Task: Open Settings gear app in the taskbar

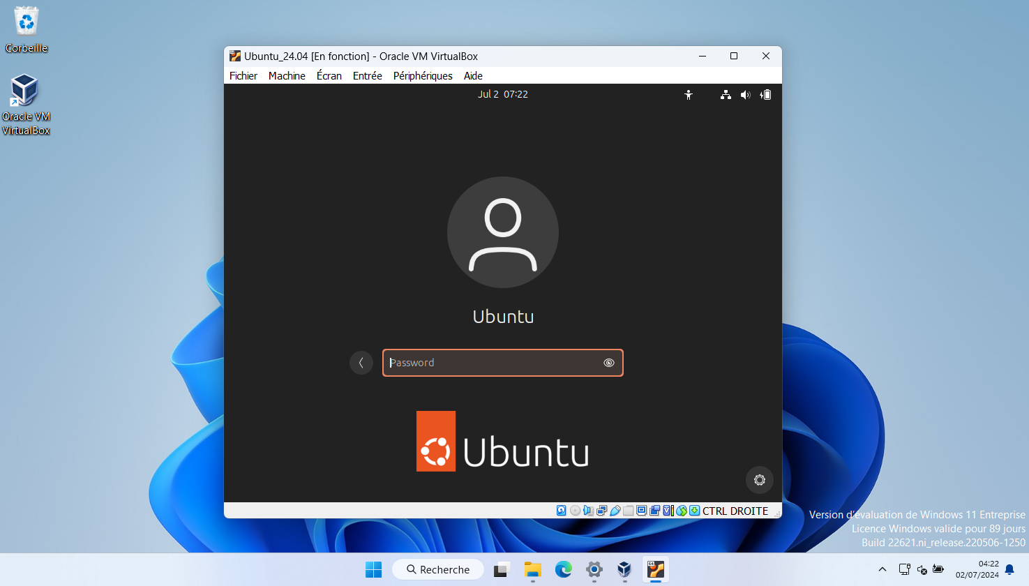Action: click(594, 570)
